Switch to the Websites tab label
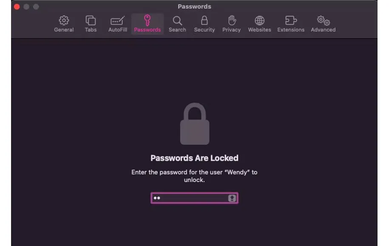Viewport: 389px width, 246px height. pyautogui.click(x=259, y=30)
